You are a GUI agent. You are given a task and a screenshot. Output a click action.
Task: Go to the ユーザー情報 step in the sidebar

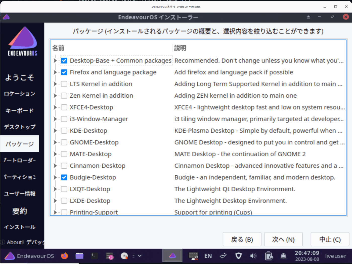20,194
